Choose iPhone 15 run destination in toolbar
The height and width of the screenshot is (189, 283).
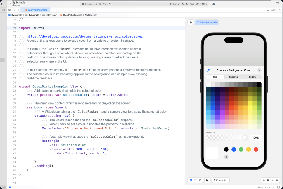(105, 4)
